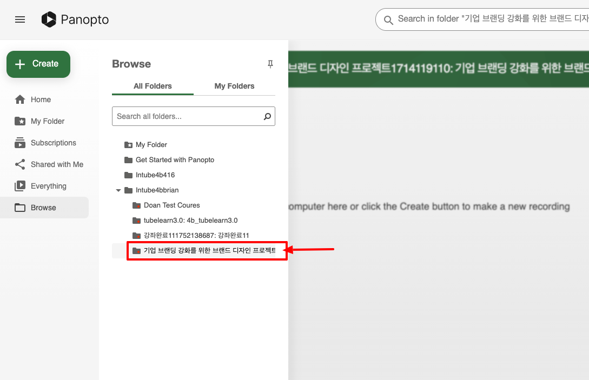589x380 pixels.
Task: Switch to All Folders tab
Action: 153,86
